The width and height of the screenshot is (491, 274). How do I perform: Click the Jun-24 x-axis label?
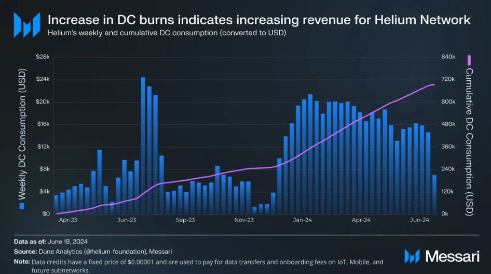(x=419, y=220)
